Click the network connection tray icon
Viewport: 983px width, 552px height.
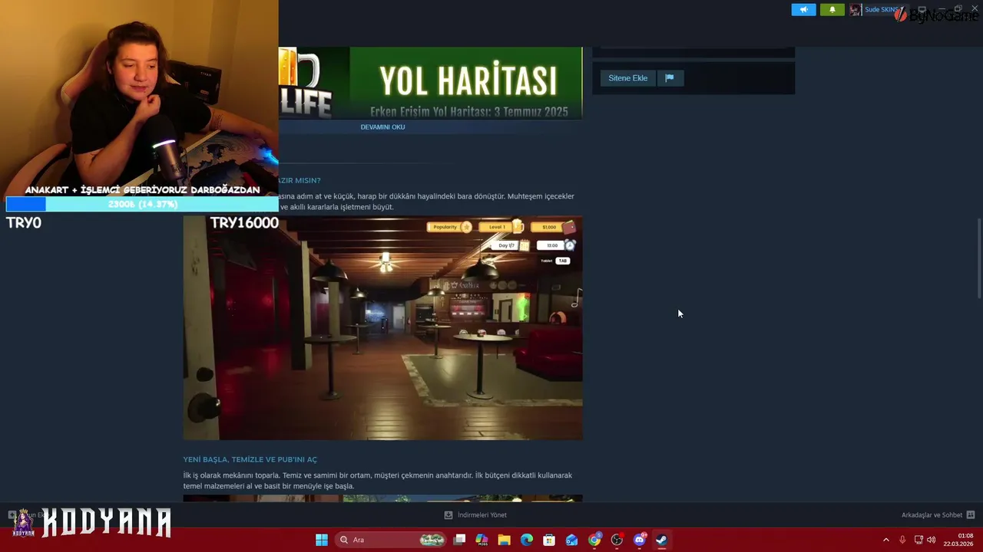click(x=918, y=540)
